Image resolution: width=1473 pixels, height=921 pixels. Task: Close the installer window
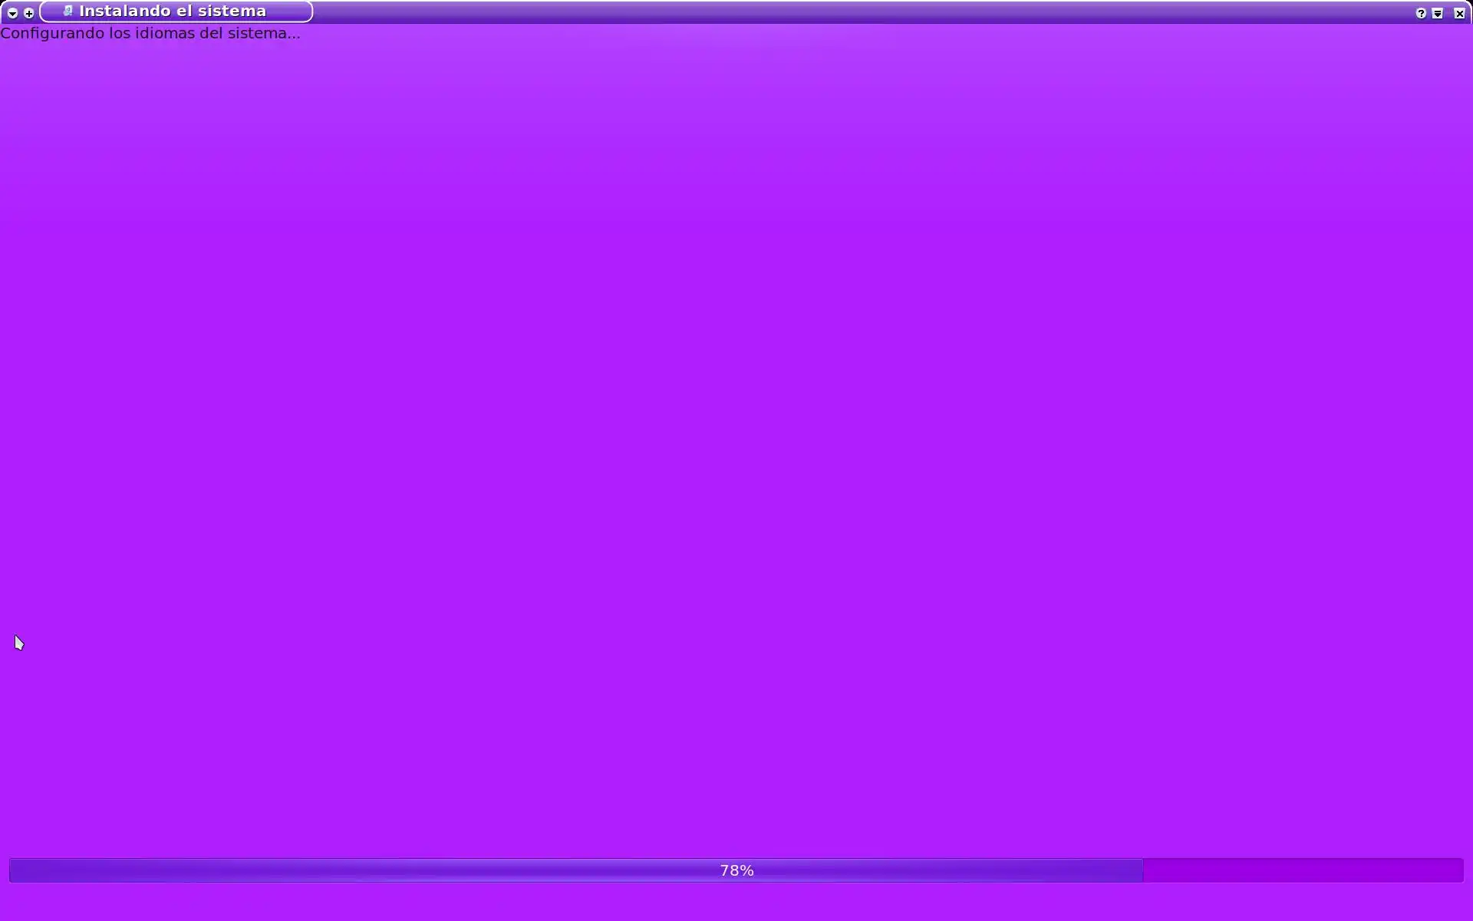click(1459, 13)
